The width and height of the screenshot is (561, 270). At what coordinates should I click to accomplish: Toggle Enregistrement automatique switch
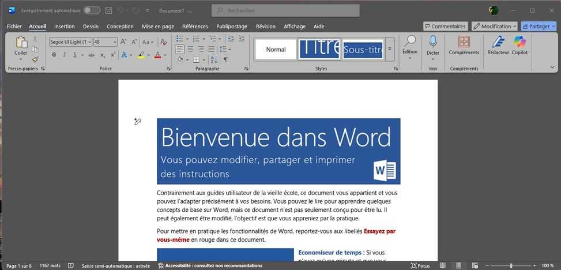pyautogui.click(x=92, y=10)
